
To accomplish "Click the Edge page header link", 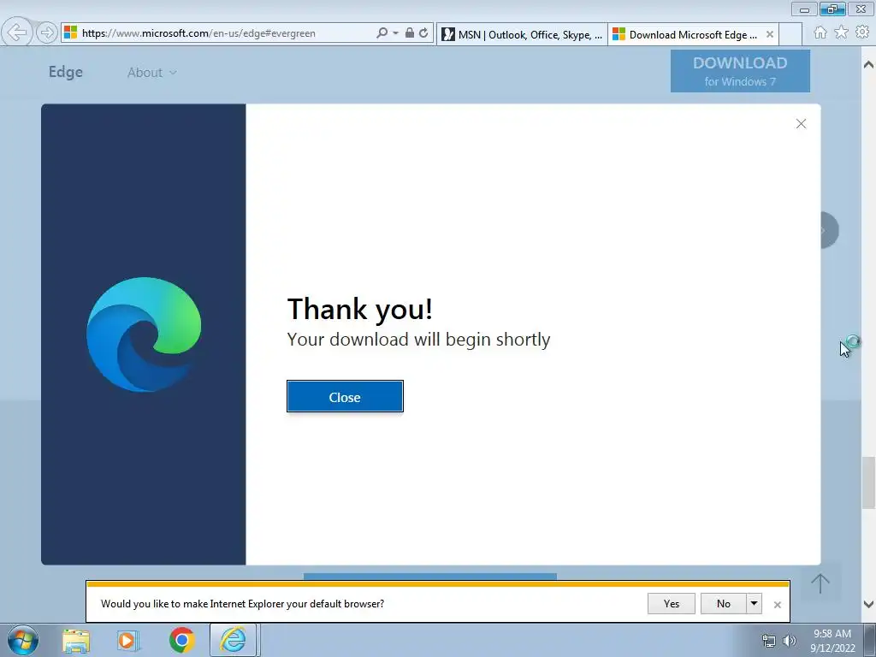I will (x=65, y=72).
